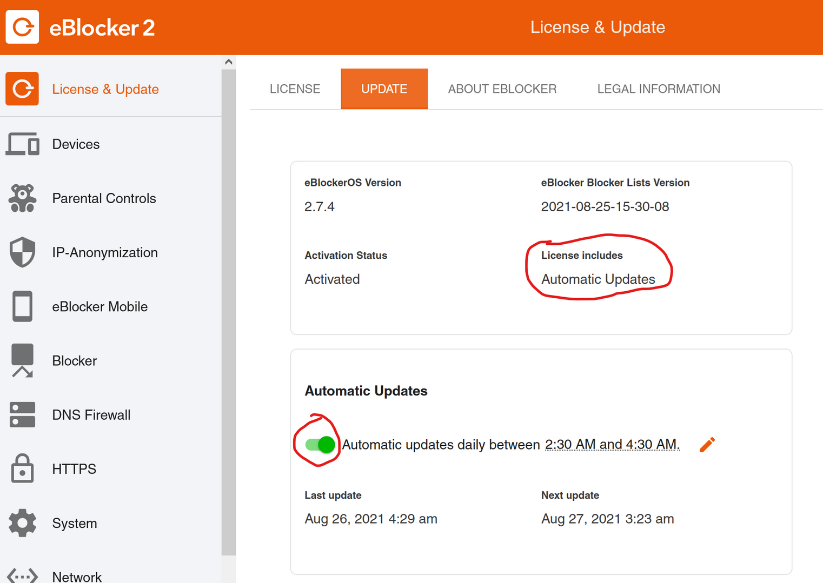Click the Devices sidebar icon
This screenshot has width=823, height=583.
click(x=22, y=144)
